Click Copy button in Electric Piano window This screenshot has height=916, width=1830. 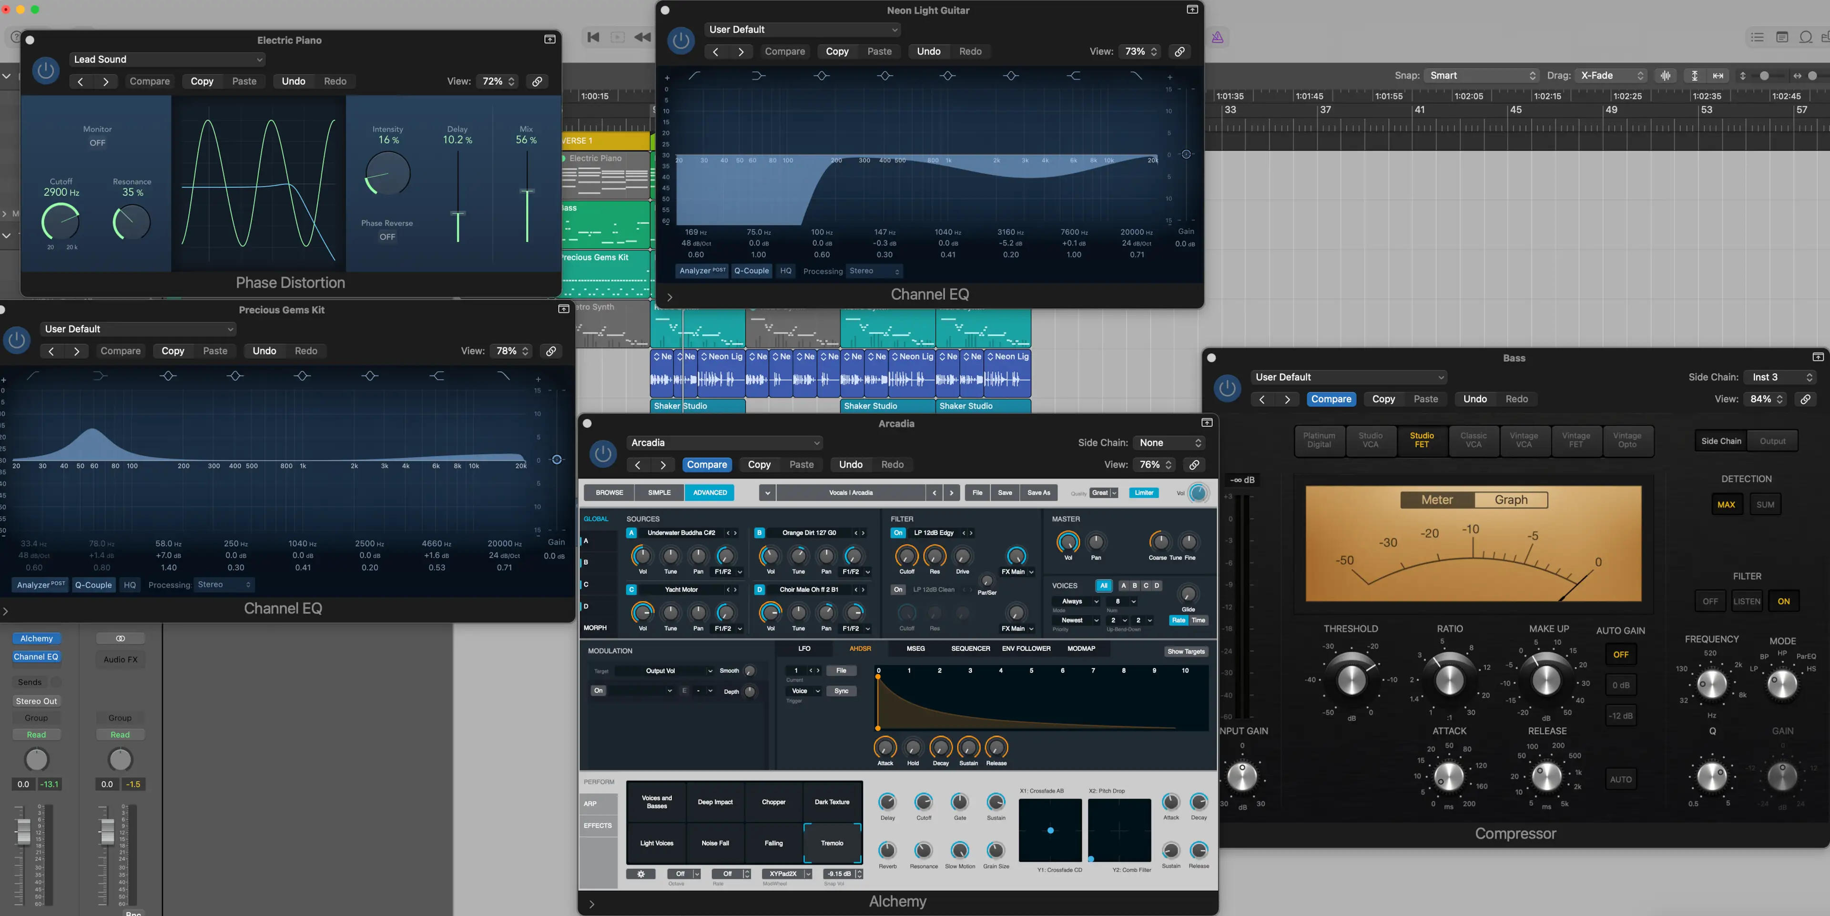coord(202,81)
